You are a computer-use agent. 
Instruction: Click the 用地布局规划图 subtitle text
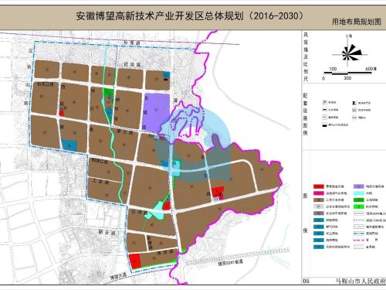[357, 22]
